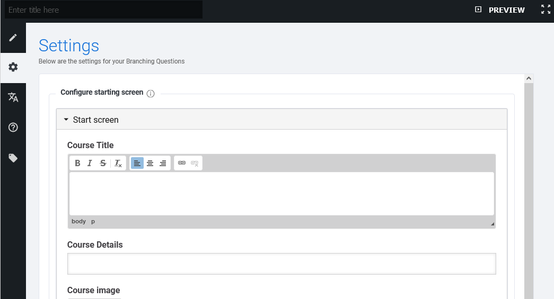Image resolution: width=554 pixels, height=299 pixels.
Task: Click the Course Details input field
Action: (282, 264)
